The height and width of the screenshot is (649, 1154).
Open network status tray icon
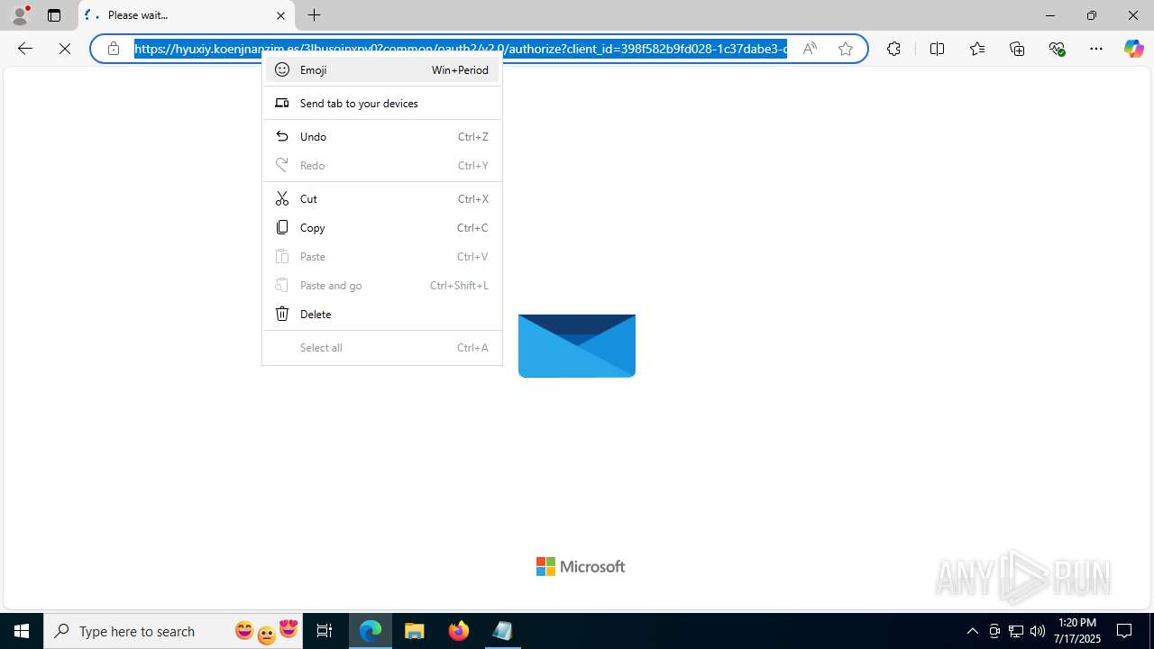[x=1016, y=631]
